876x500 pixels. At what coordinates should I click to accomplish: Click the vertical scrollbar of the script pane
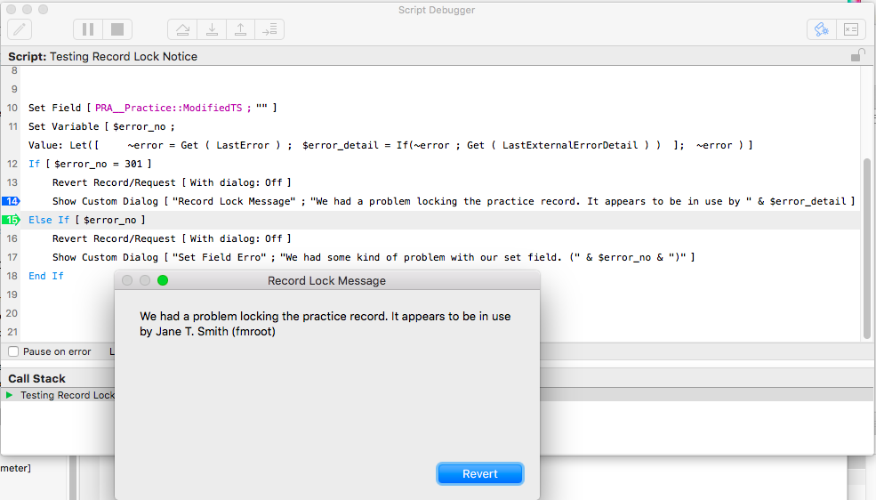[x=867, y=248]
